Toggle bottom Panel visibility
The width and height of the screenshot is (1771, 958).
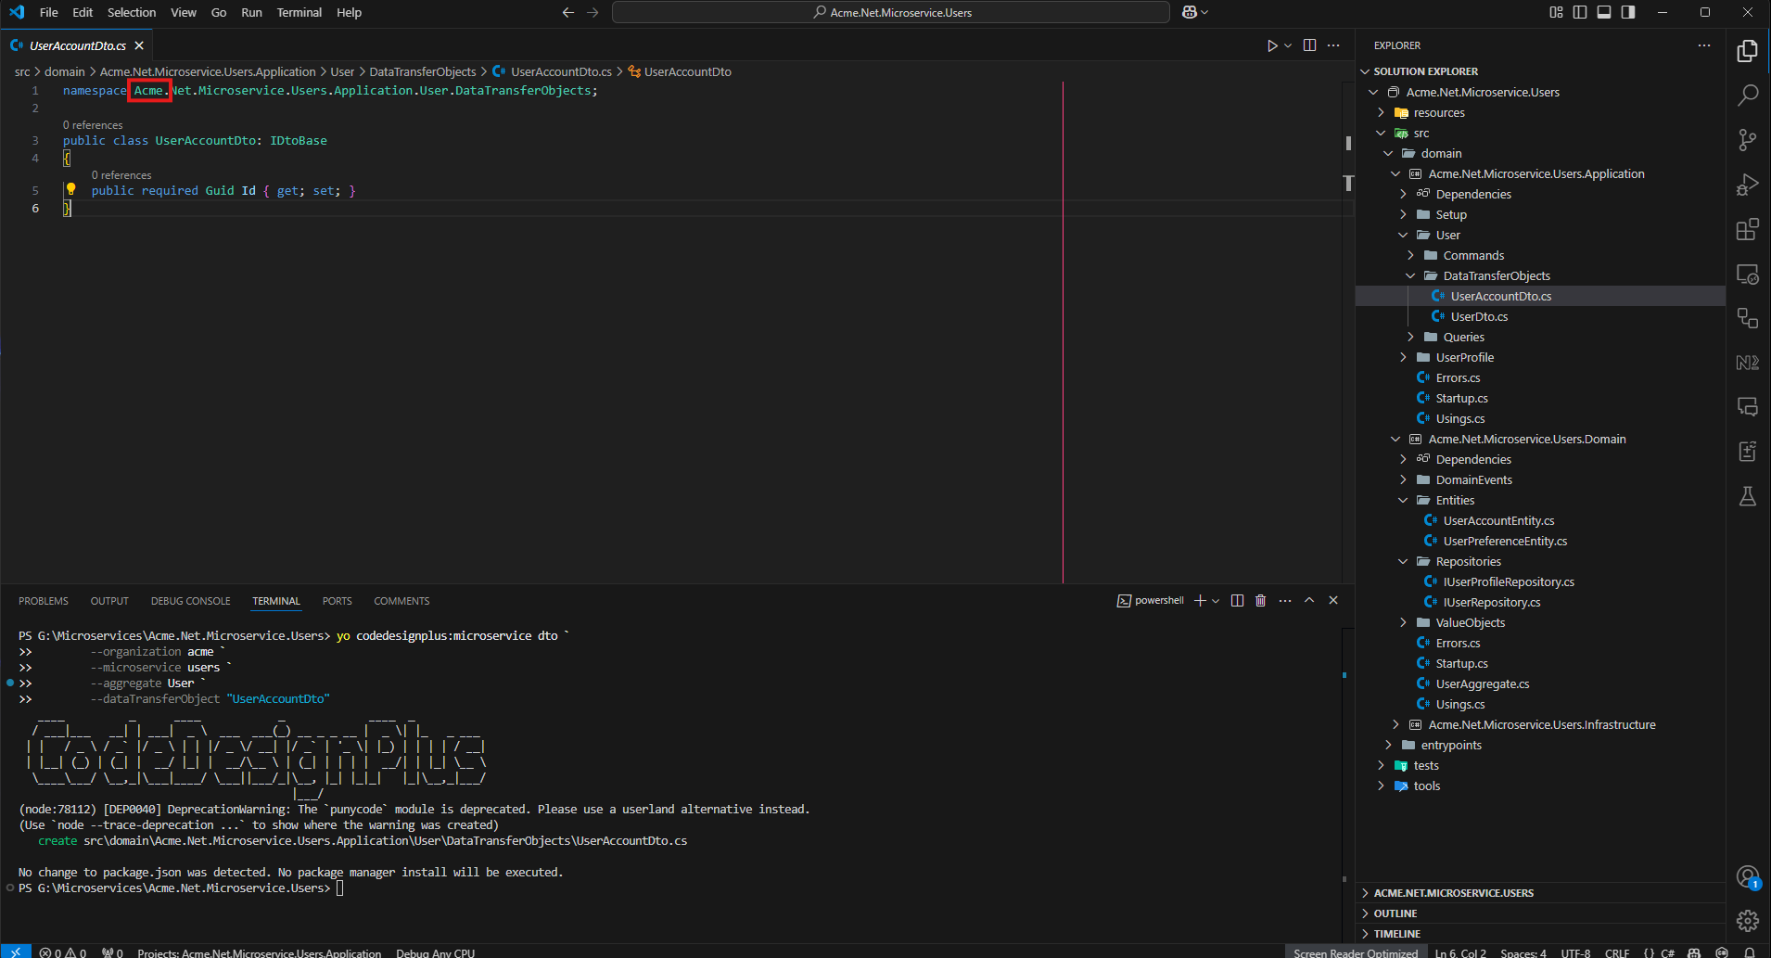tap(1604, 12)
